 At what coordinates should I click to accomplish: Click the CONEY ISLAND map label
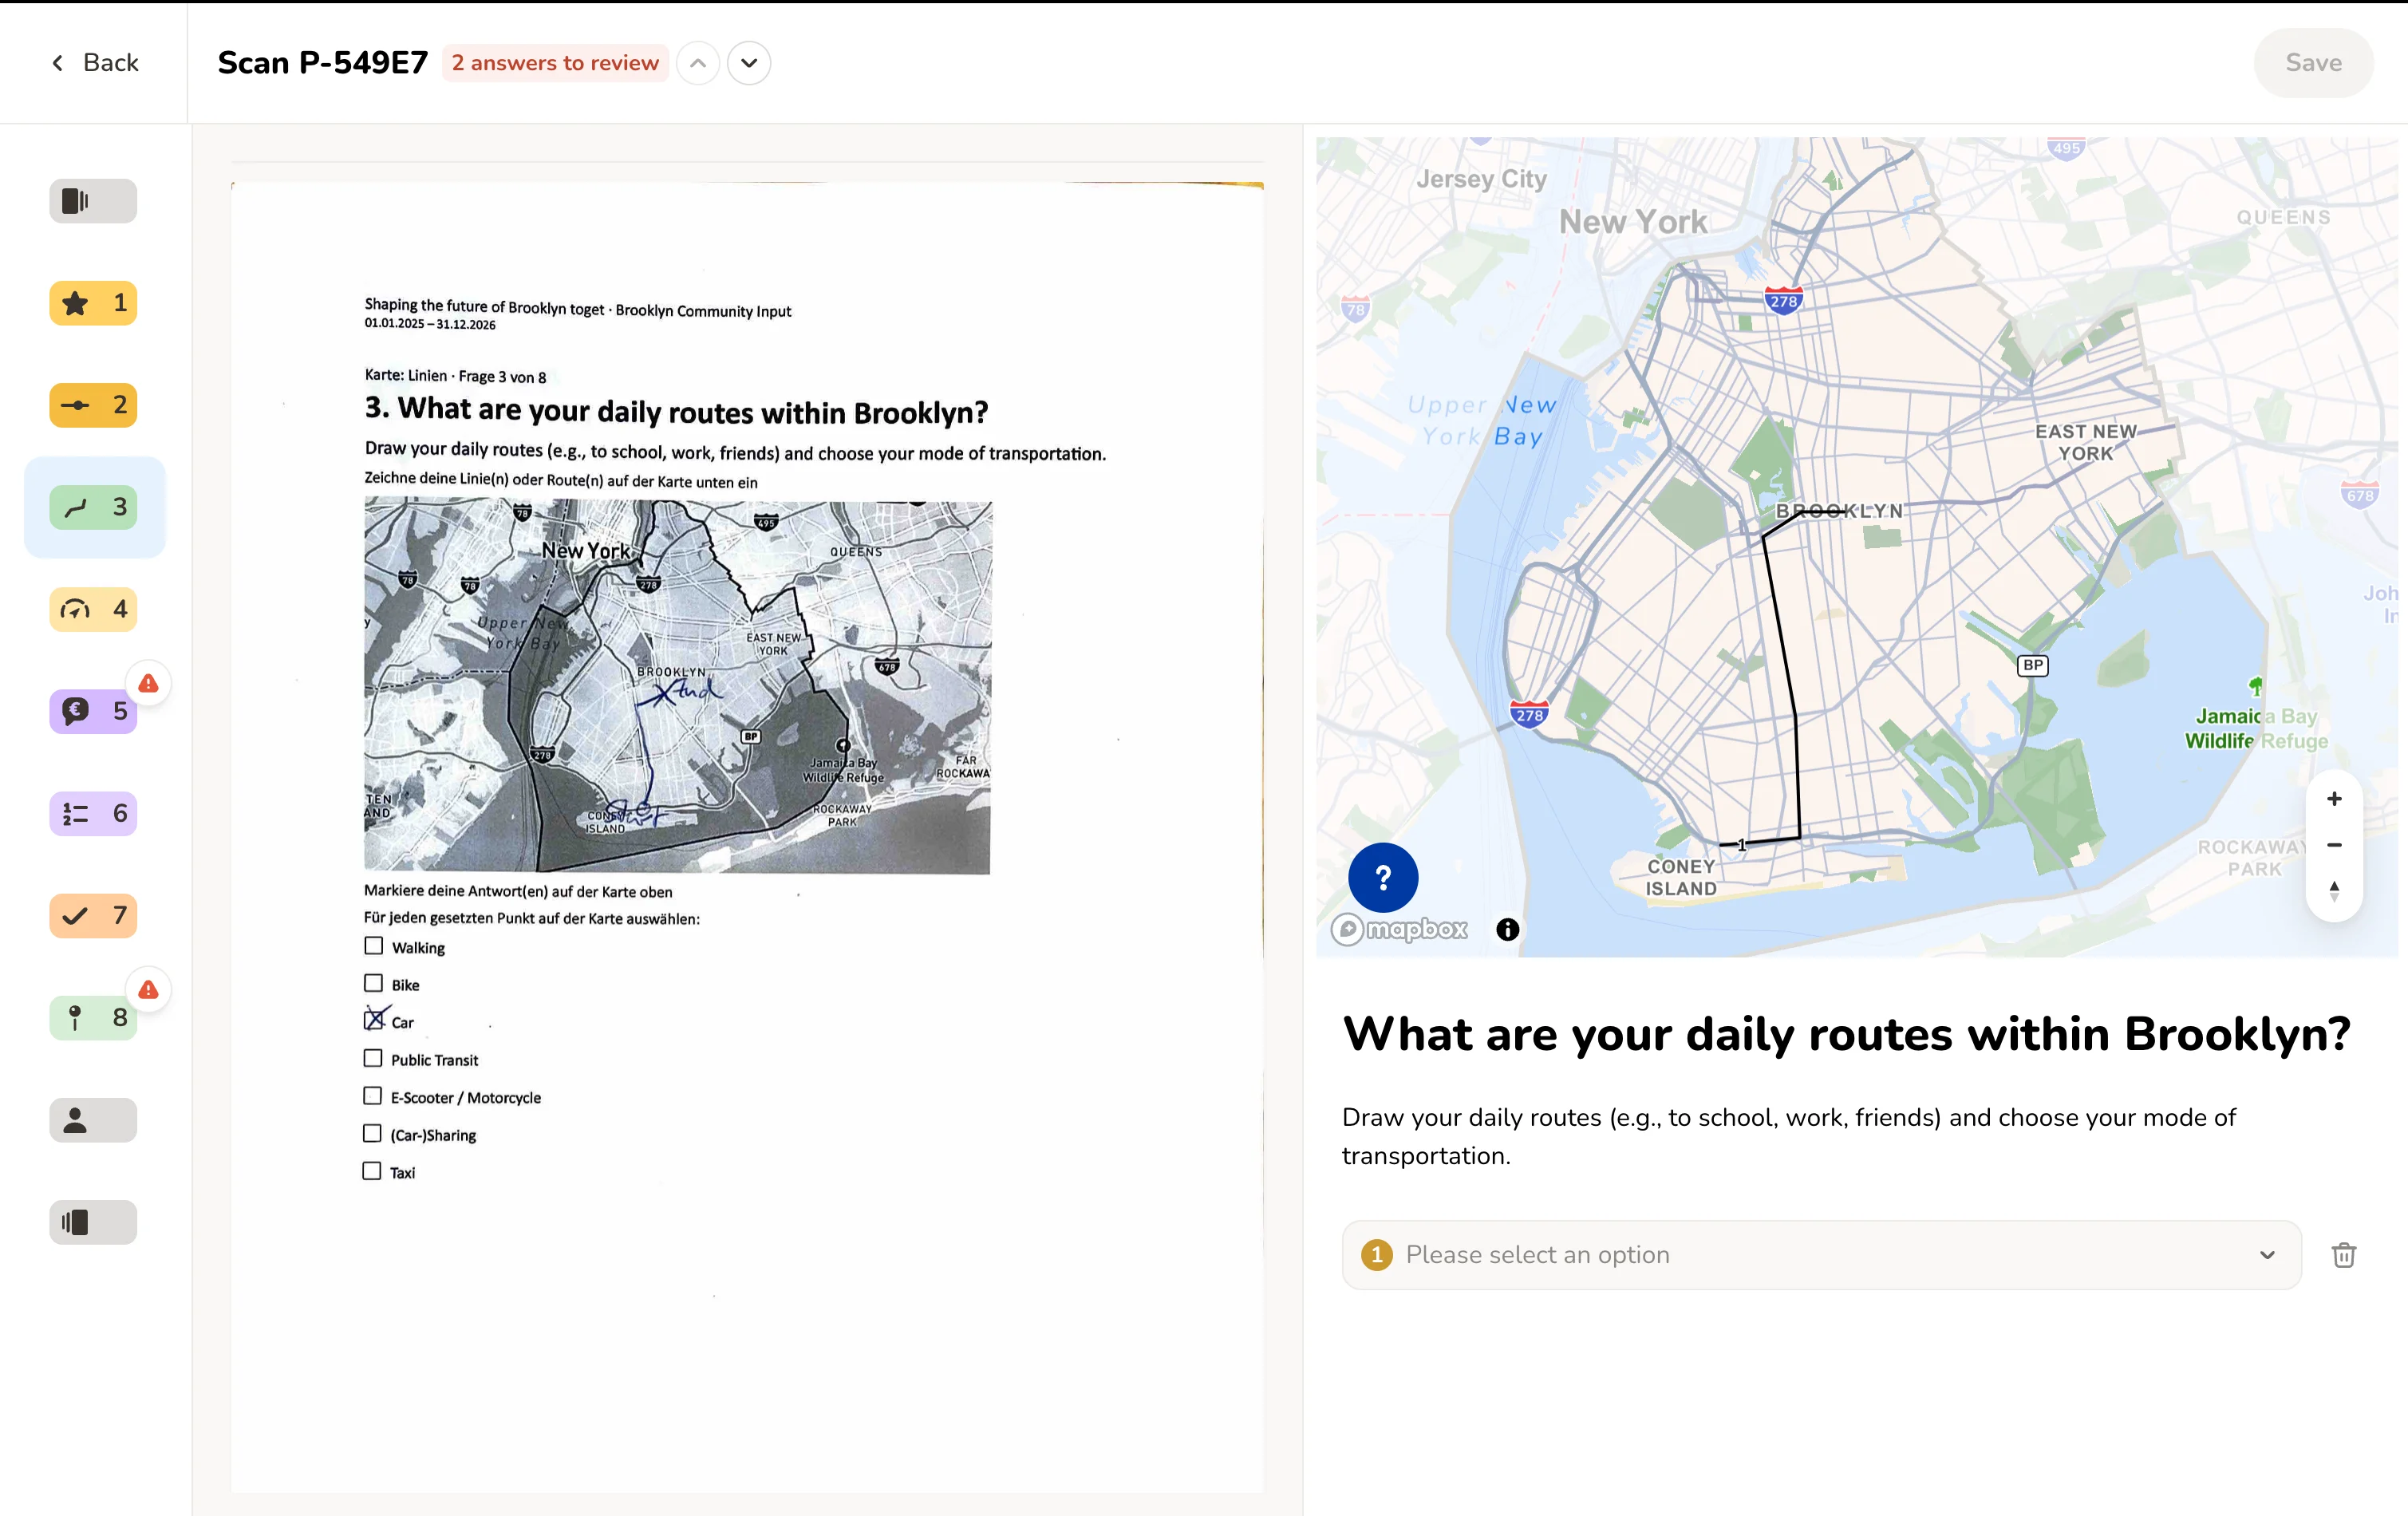[x=1681, y=877]
